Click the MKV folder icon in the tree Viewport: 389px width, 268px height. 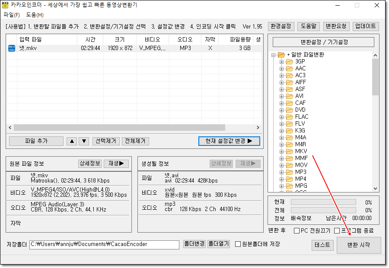pos(289,151)
